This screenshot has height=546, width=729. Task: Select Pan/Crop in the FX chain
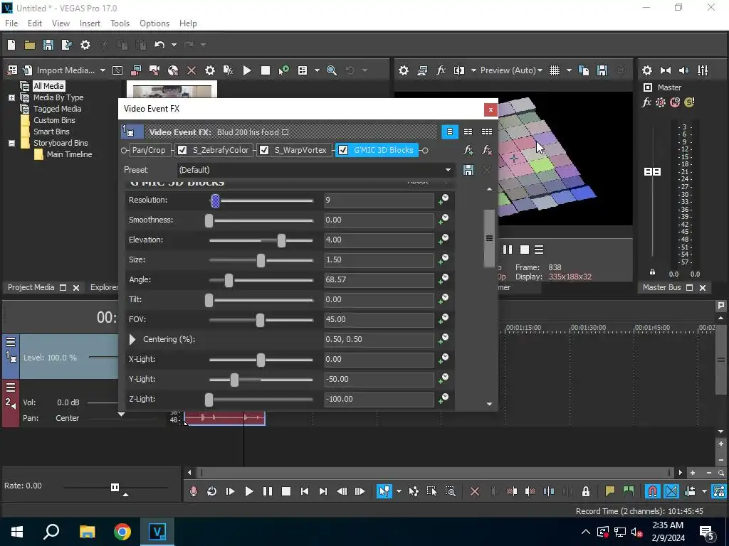coord(149,150)
